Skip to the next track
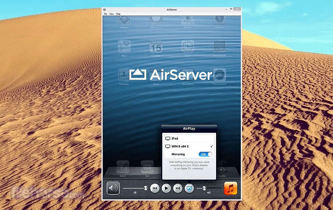The image size is (333, 210). [178, 188]
